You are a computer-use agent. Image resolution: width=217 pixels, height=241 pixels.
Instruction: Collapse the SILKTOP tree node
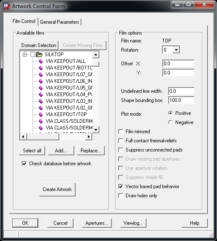point(25,55)
